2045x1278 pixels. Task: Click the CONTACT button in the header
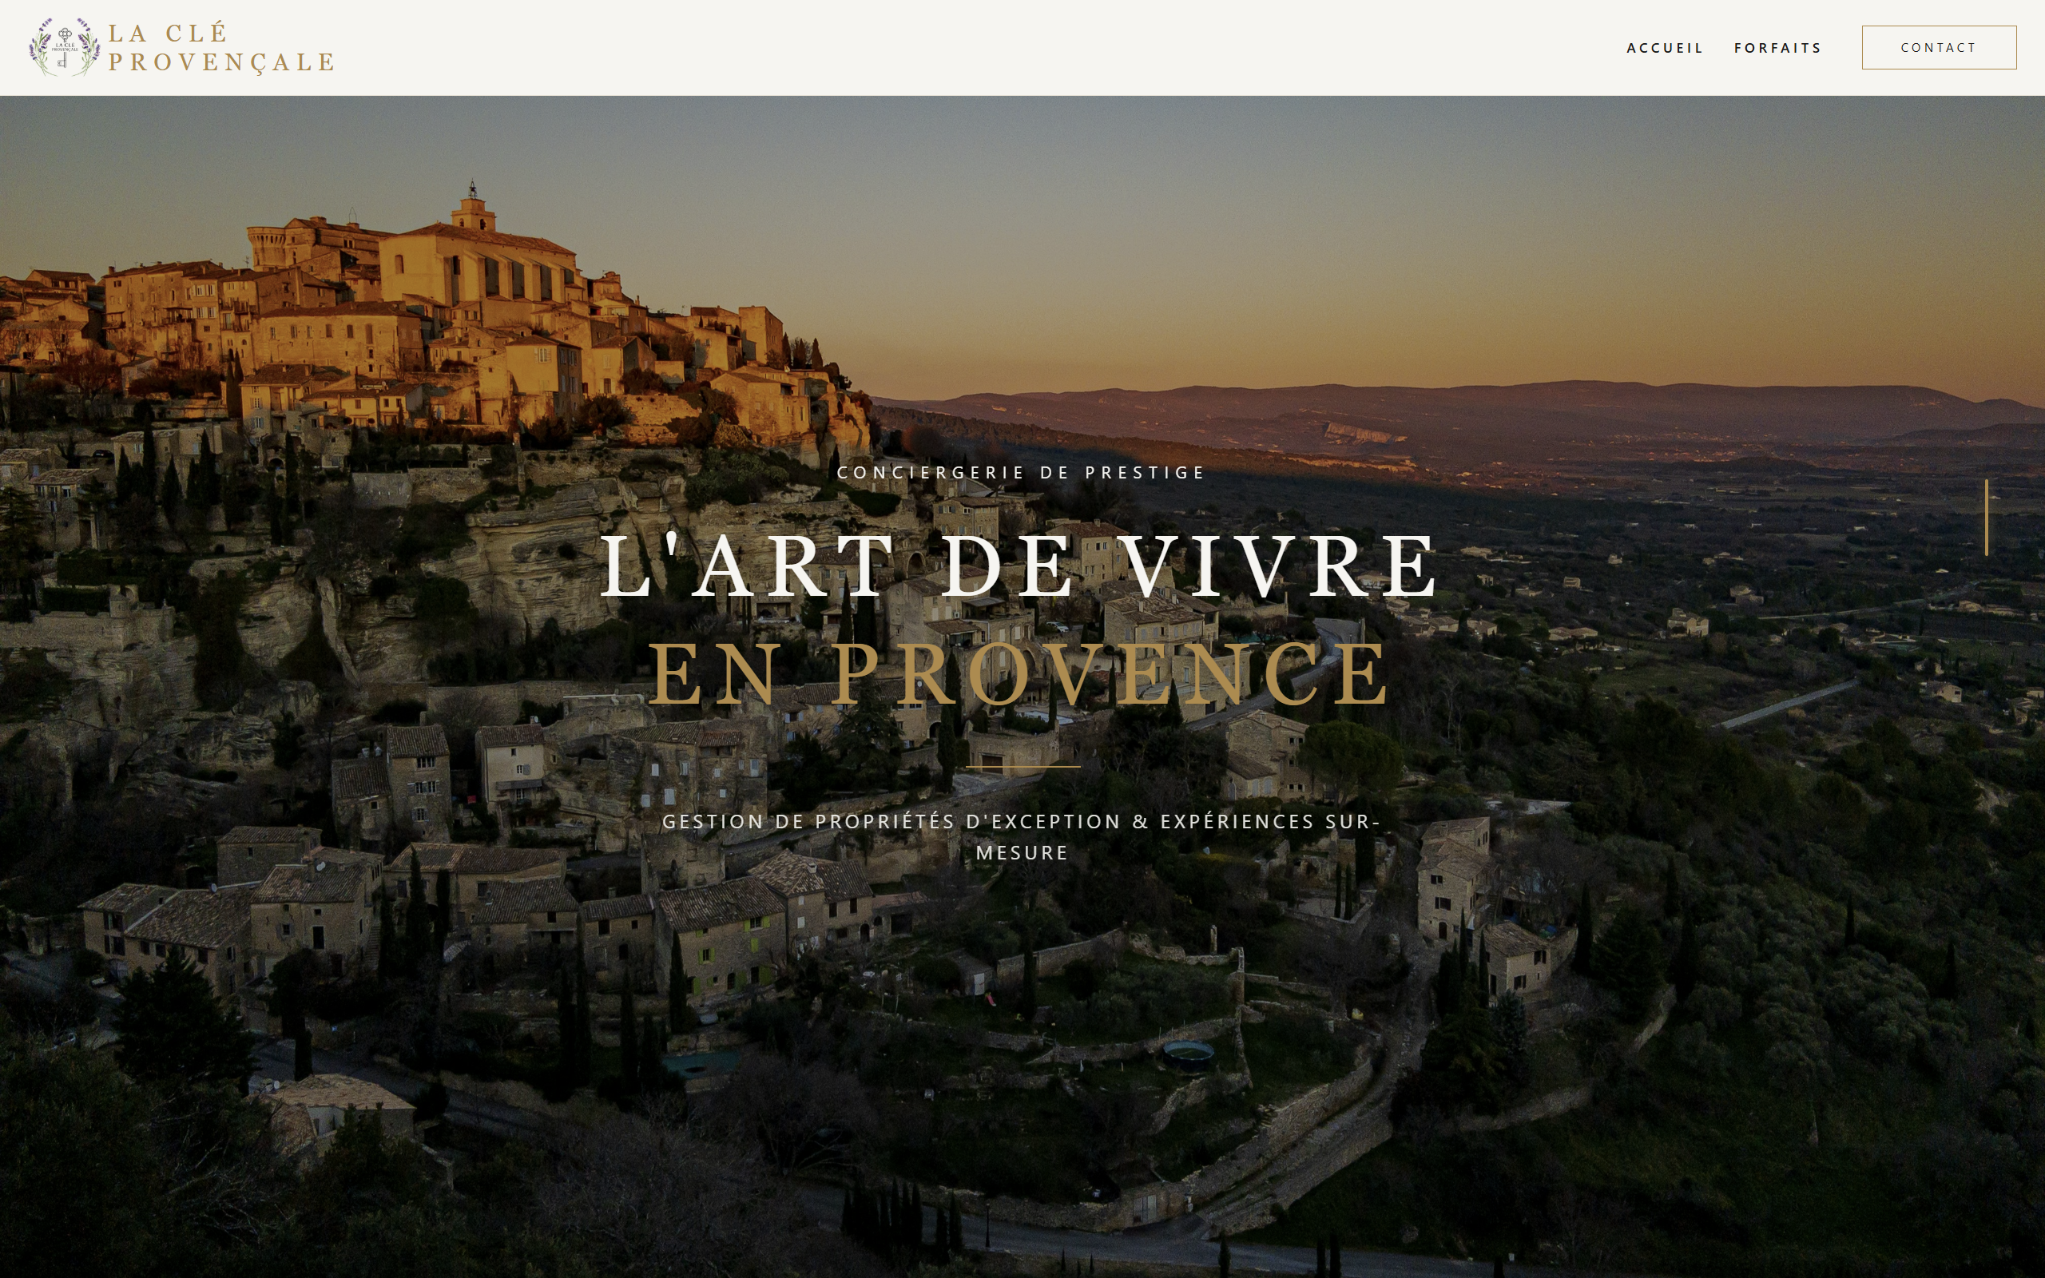point(1939,47)
